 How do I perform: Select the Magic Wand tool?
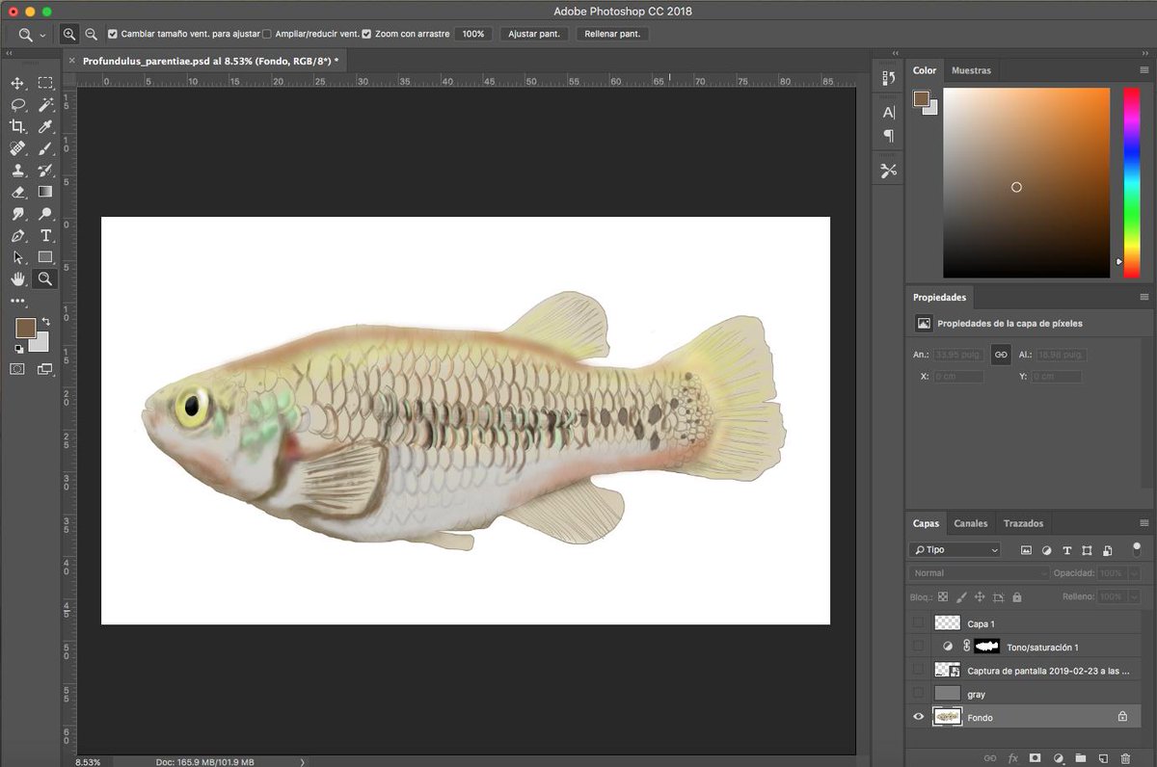[x=45, y=105]
